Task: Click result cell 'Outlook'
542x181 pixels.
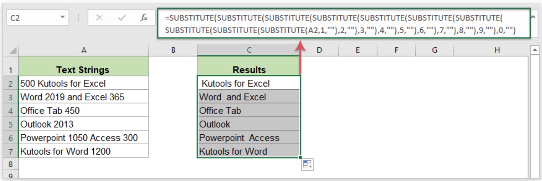Action: tap(249, 124)
